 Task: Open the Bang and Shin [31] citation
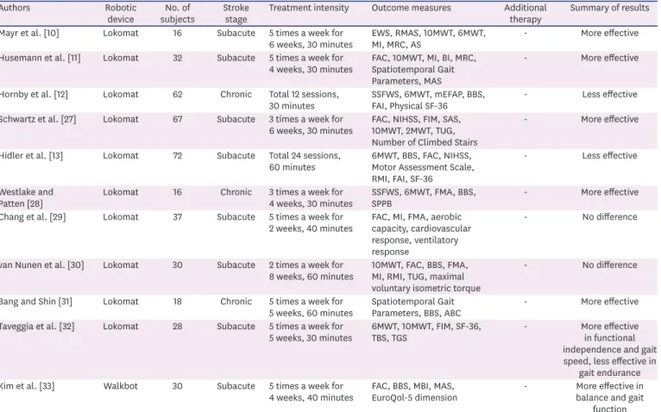[35, 302]
